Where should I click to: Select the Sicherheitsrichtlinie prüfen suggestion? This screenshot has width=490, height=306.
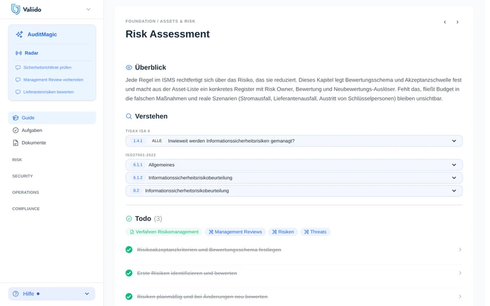point(47,68)
